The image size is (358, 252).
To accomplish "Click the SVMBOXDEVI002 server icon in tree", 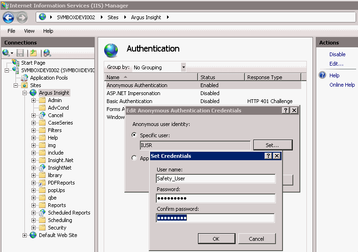I will click(x=15, y=70).
